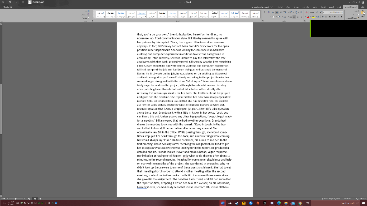The height and width of the screenshot is (206, 367).
Task: Click the Change Case Aa icon
Action: pos(312,13)
